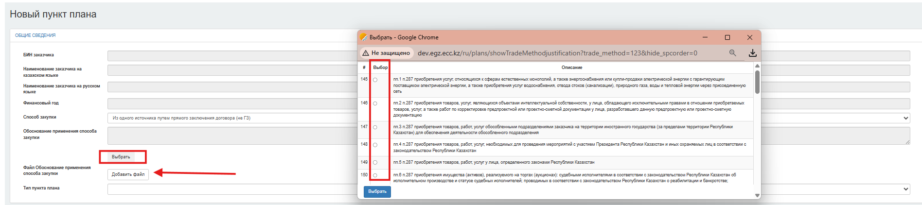Click the scrollbar down arrow in popup
Screen dimensions: 922x205
click(x=757, y=195)
